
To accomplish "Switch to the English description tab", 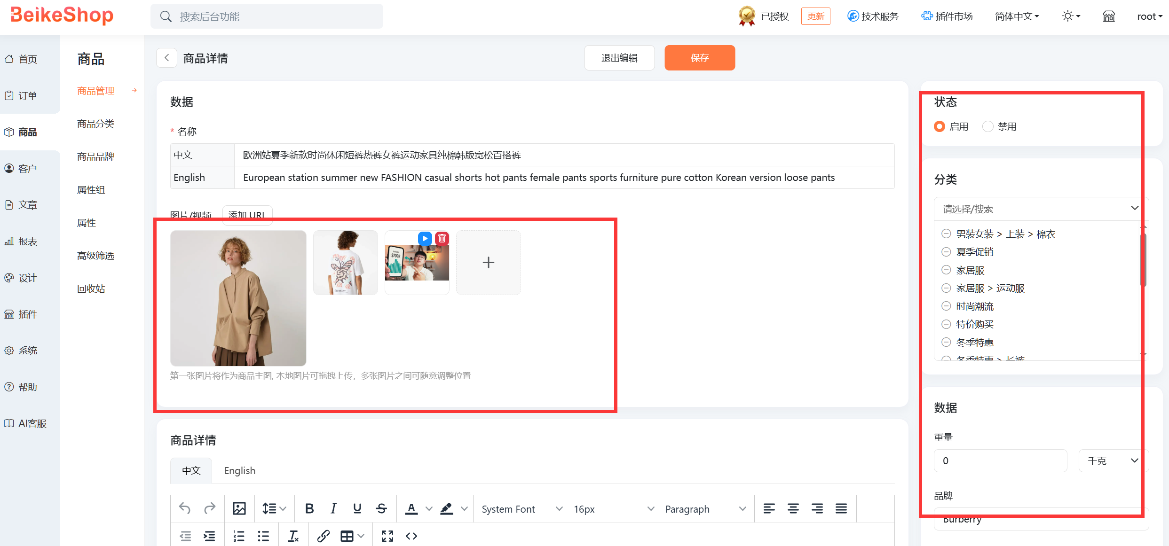I will pos(239,471).
